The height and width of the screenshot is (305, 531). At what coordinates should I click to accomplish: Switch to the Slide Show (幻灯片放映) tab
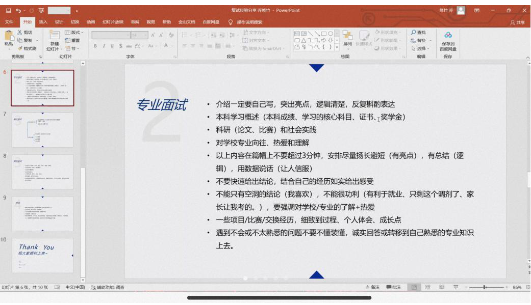click(113, 22)
